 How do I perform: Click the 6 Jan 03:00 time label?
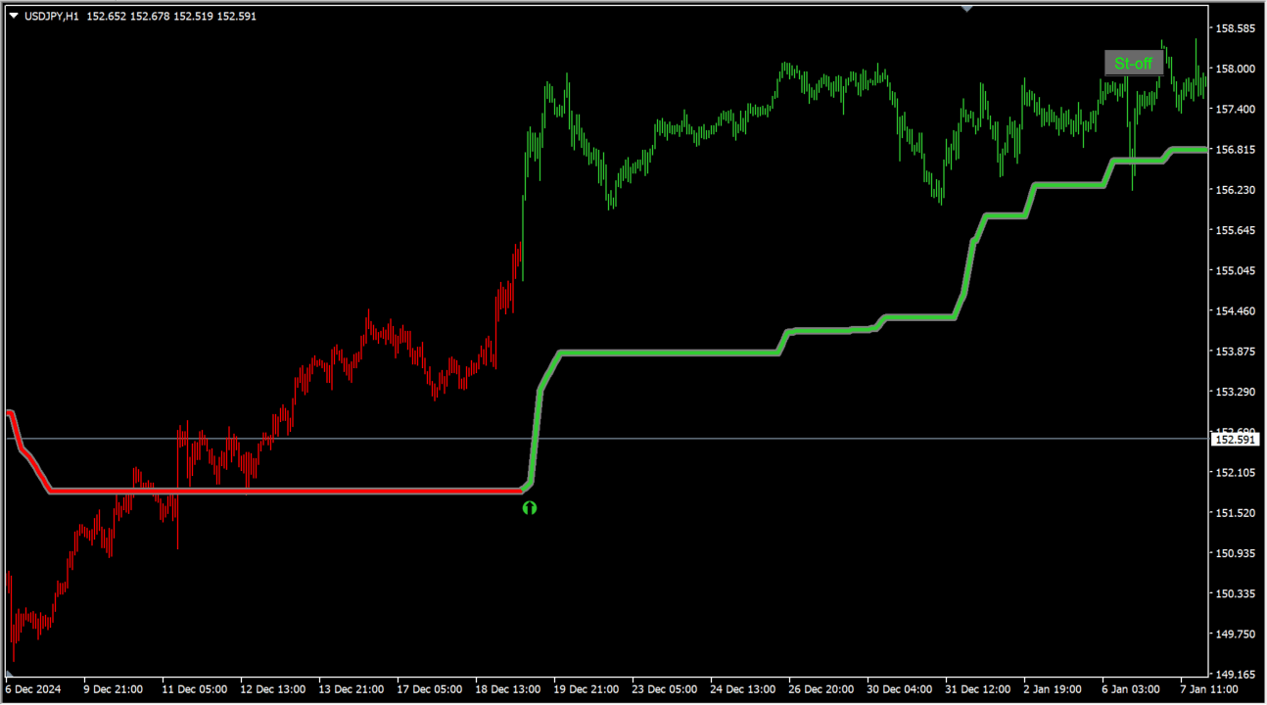(x=1132, y=689)
